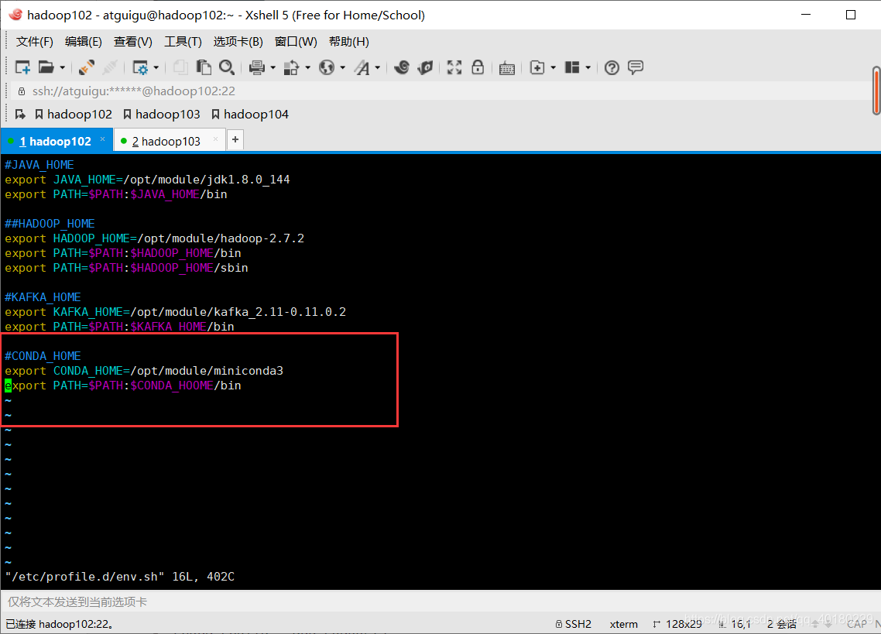Maximize the Xshell window
This screenshot has height=634, width=881.
[x=851, y=15]
